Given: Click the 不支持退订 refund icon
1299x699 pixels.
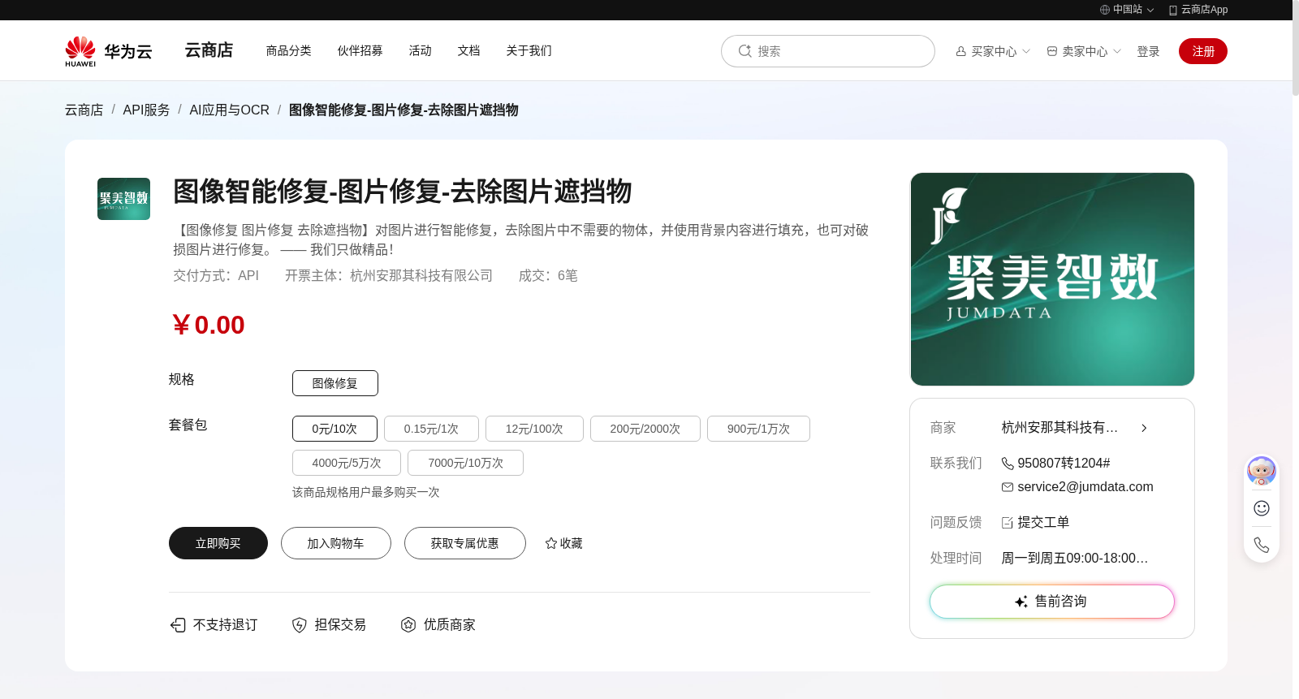Looking at the screenshot, I should (178, 624).
